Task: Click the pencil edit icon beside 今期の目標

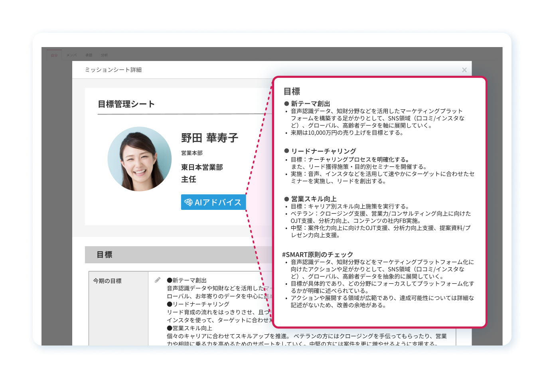Action: coord(158,280)
